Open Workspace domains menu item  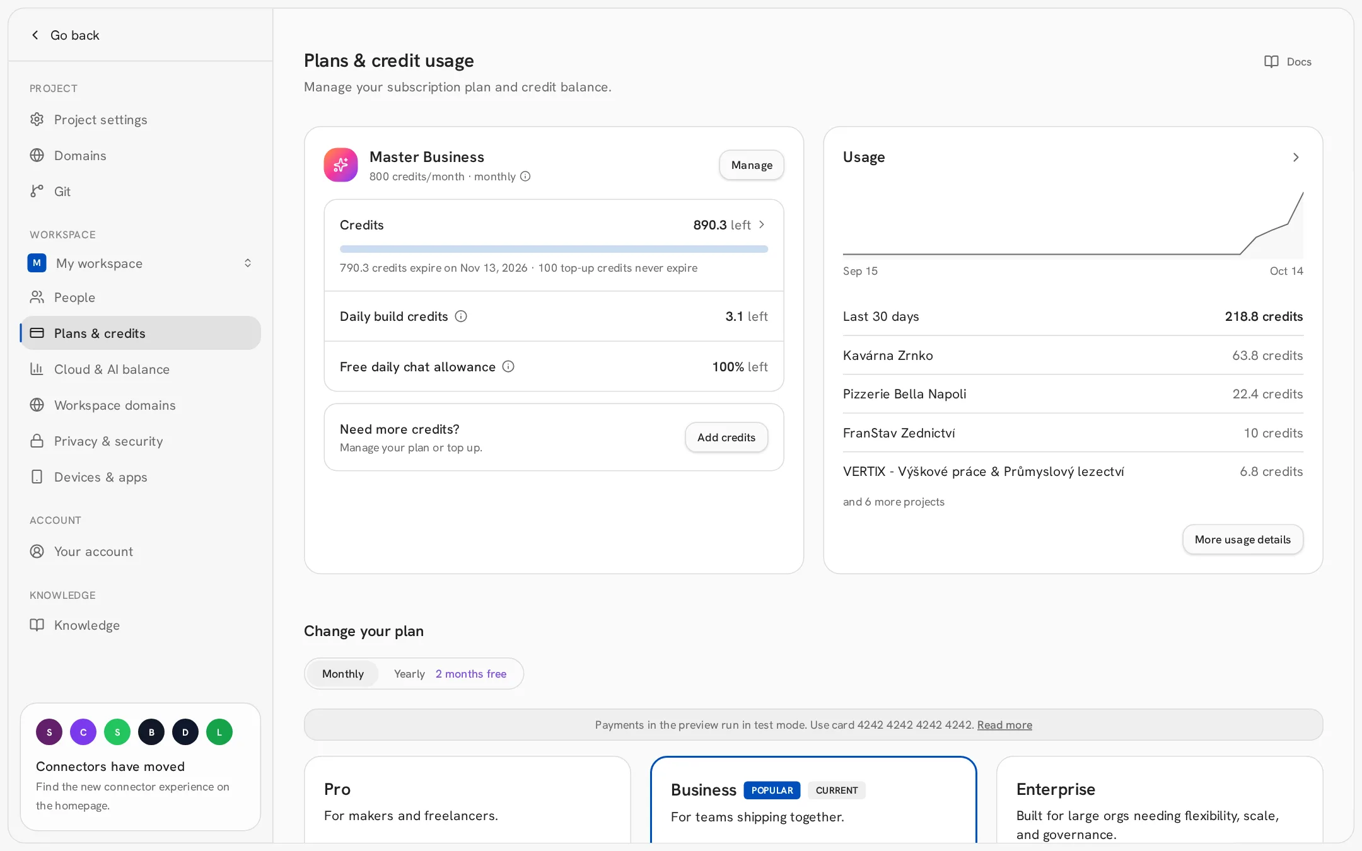coord(140,405)
